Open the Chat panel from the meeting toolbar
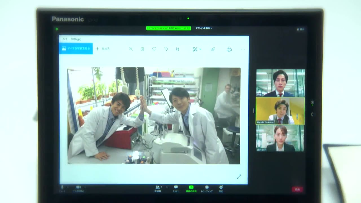Image resolution: width=361 pixels, height=203 pixels. [x=176, y=189]
